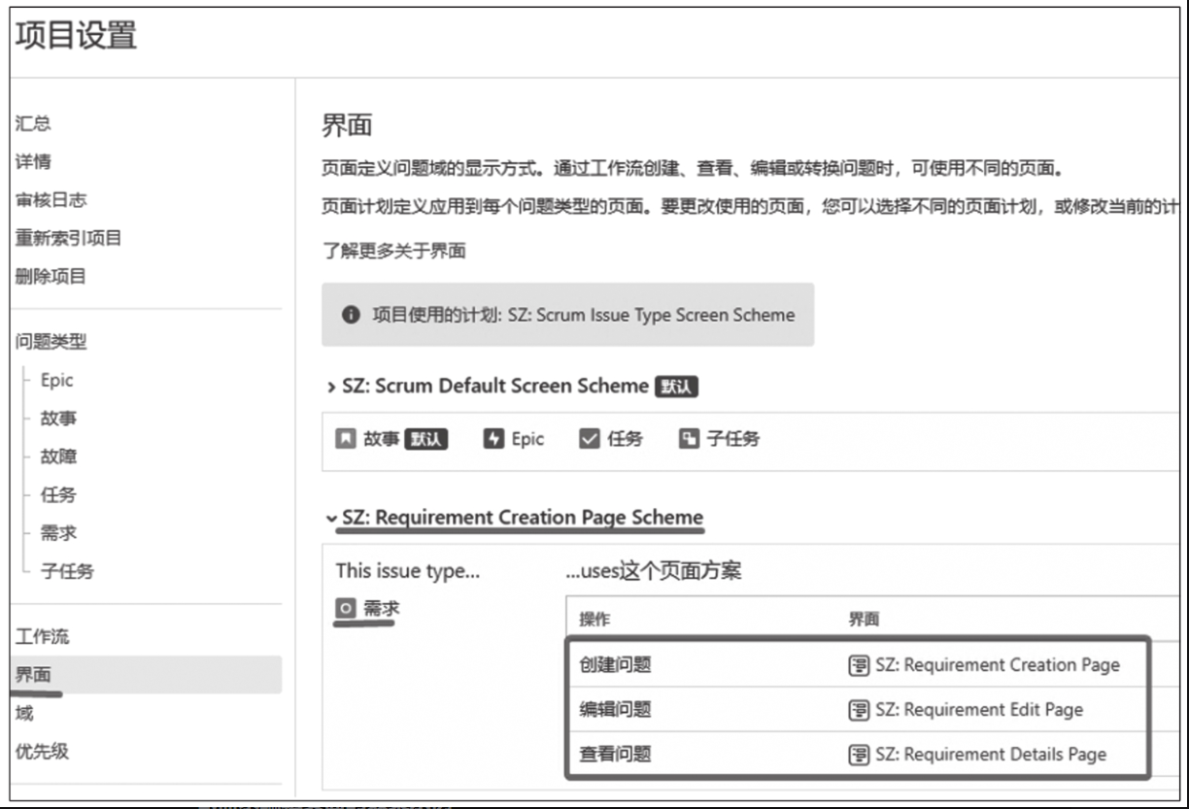Open 域 in the sidebar

[x=24, y=713]
